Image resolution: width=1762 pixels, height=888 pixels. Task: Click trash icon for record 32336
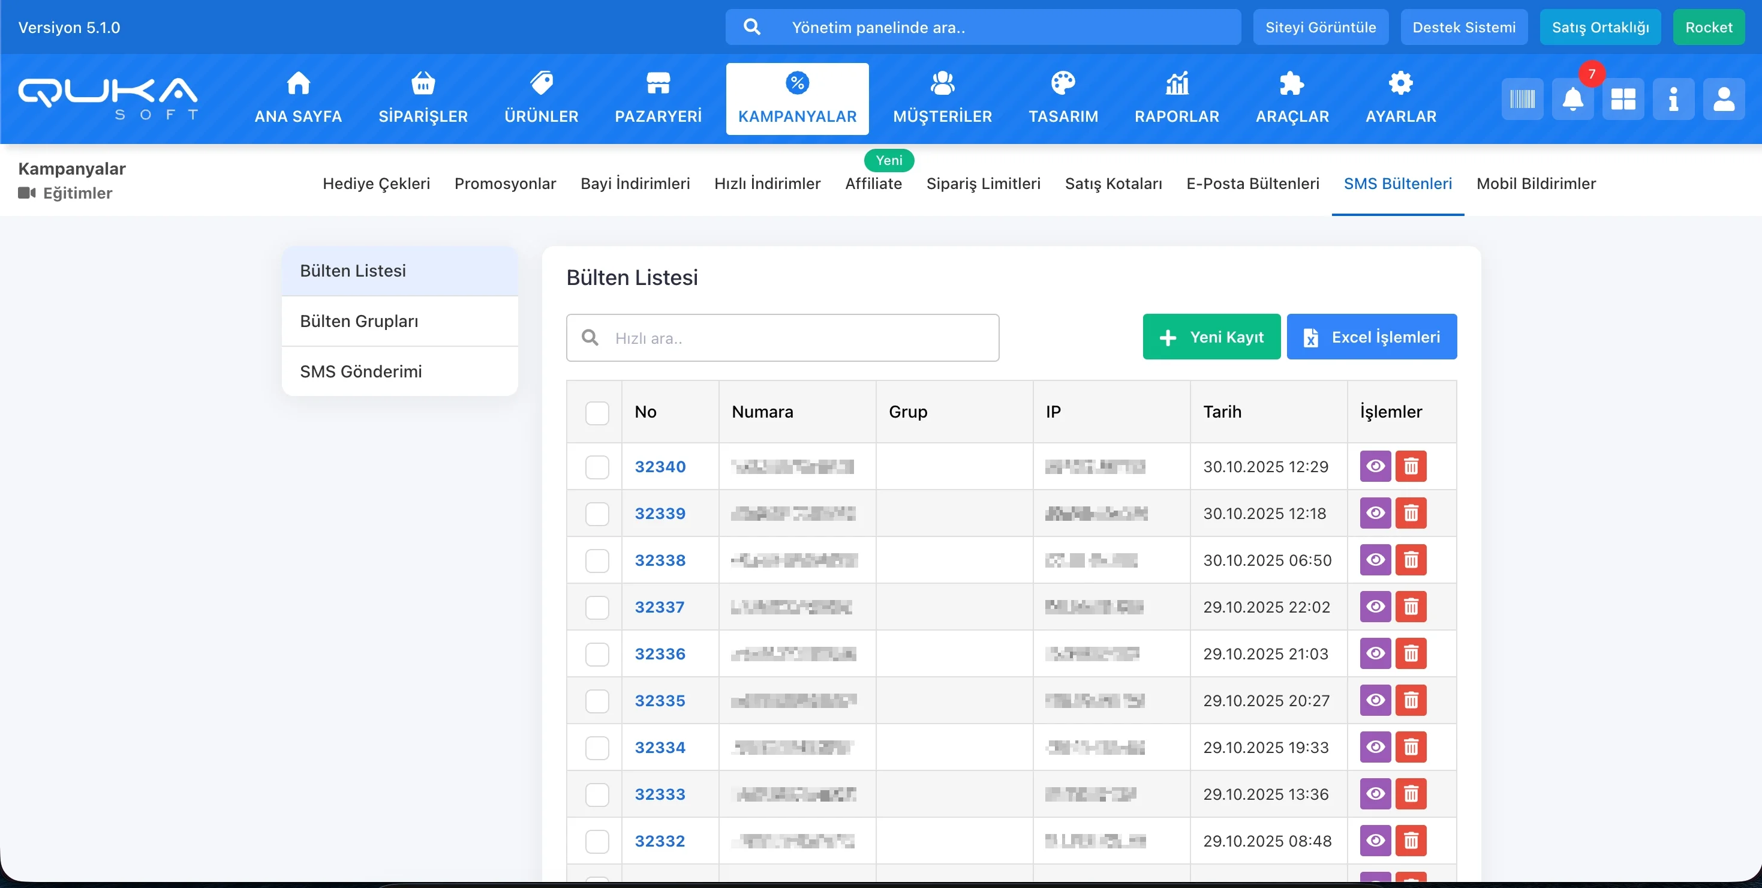(1411, 654)
